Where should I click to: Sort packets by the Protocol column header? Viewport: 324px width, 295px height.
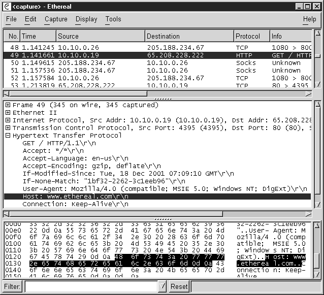point(252,36)
